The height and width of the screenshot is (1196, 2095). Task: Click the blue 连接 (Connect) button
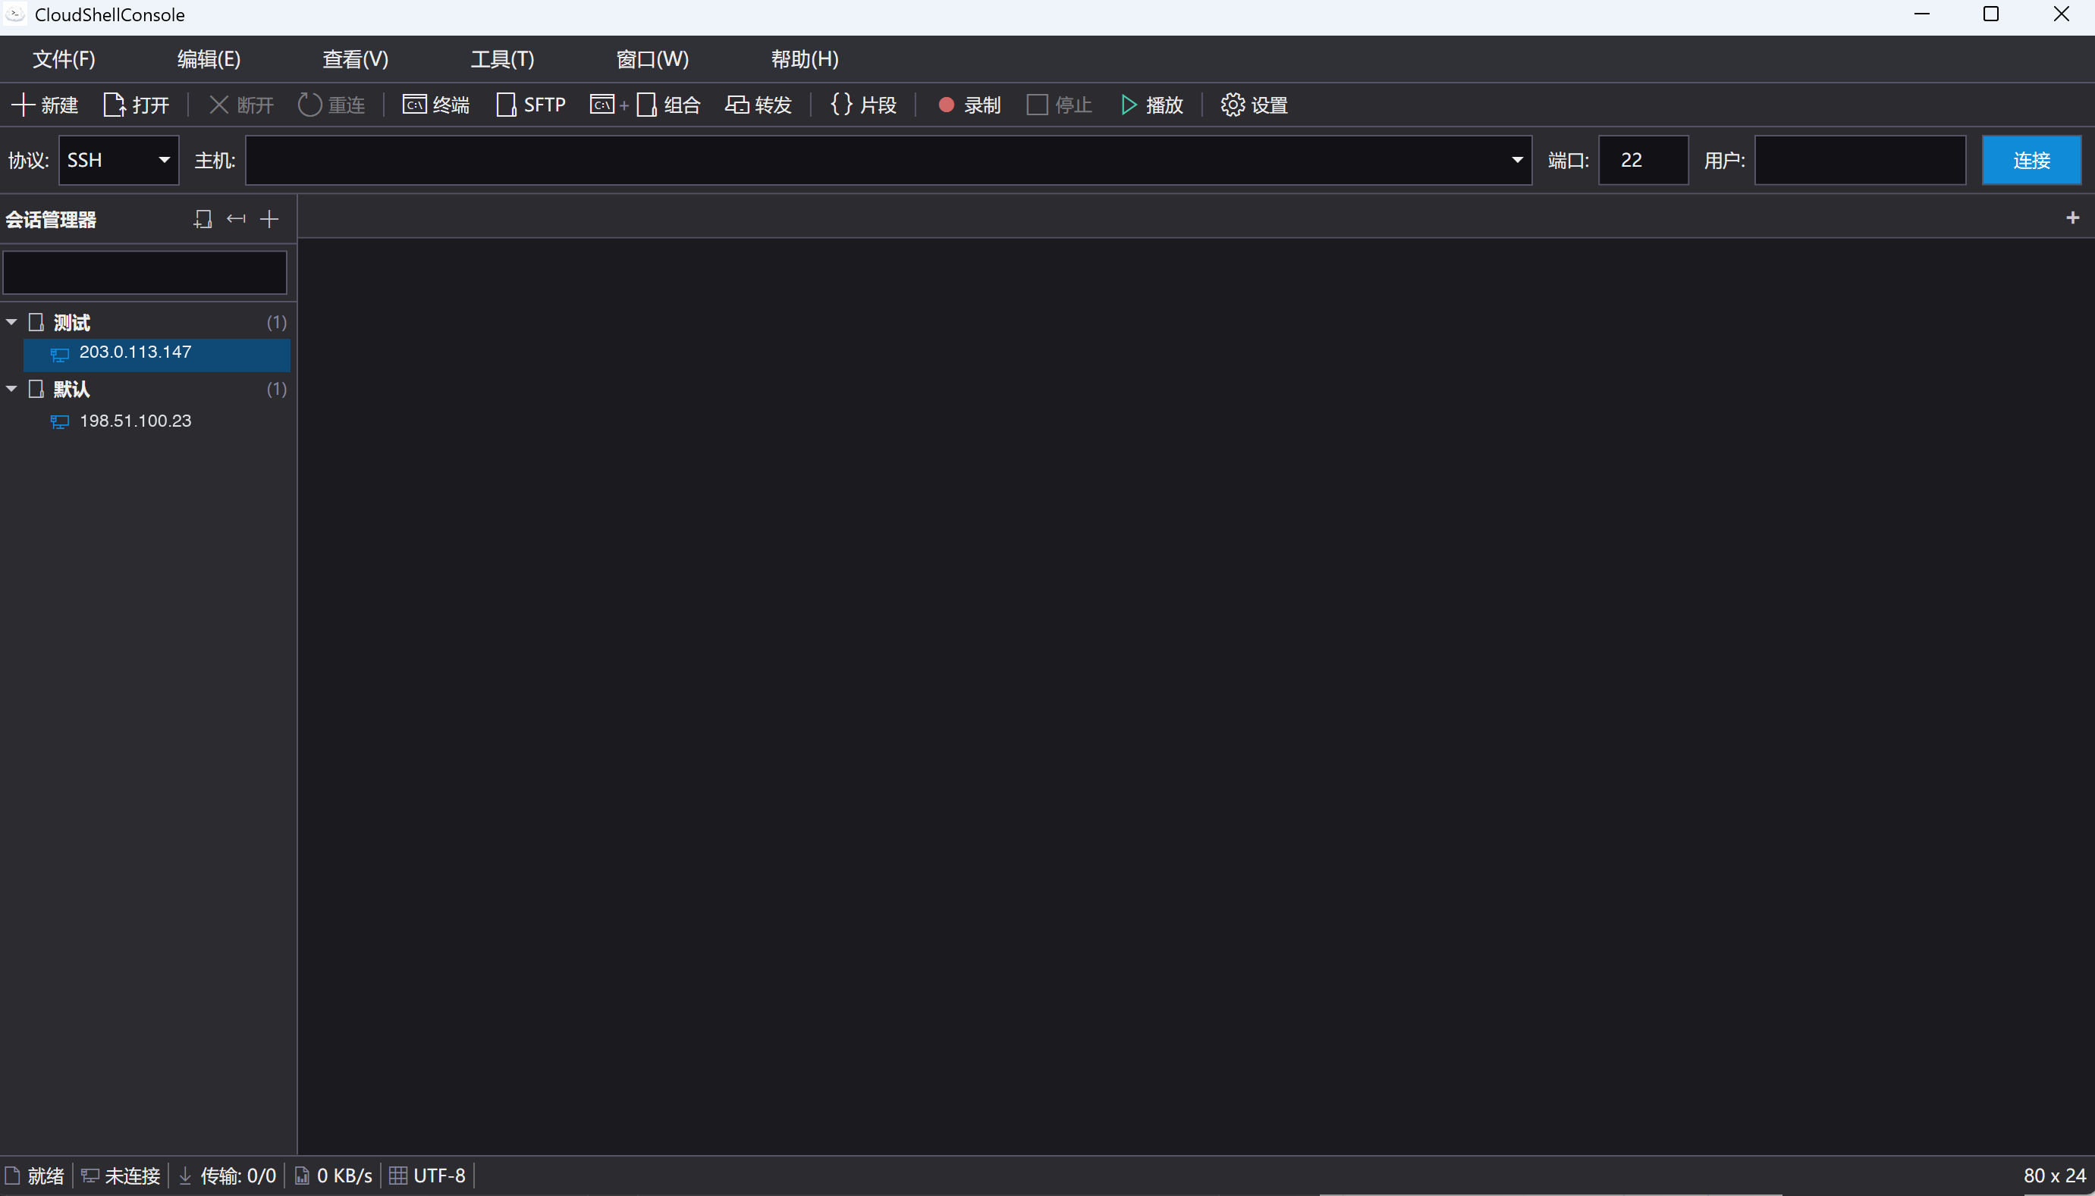pos(2032,160)
